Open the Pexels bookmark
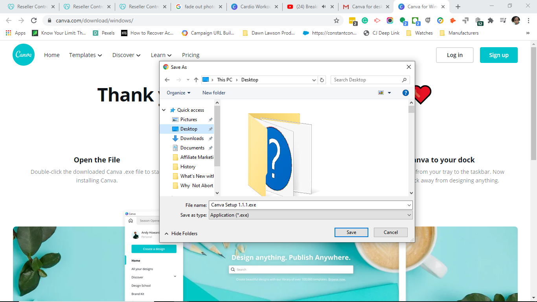The image size is (537, 302). 104,33
